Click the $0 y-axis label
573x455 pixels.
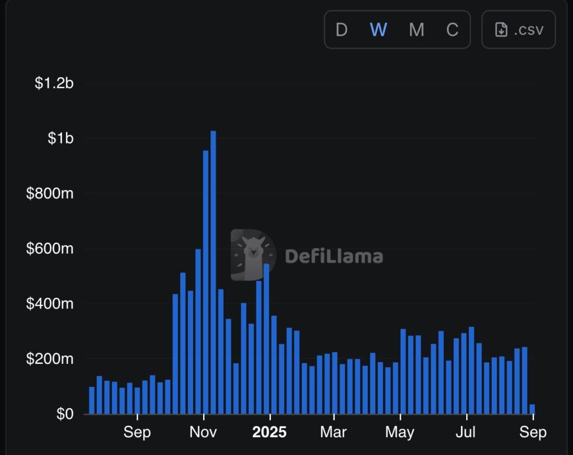pos(65,414)
